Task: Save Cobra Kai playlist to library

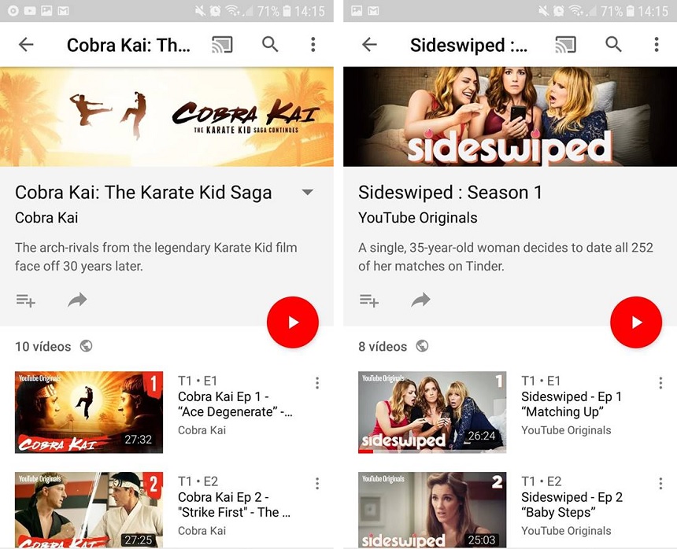Action: pos(25,300)
